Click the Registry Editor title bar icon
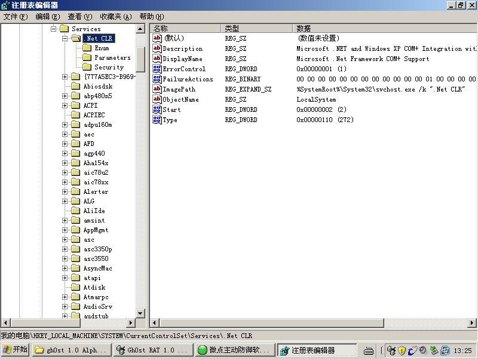Image resolution: width=478 pixels, height=359 pixels. coord(5,5)
